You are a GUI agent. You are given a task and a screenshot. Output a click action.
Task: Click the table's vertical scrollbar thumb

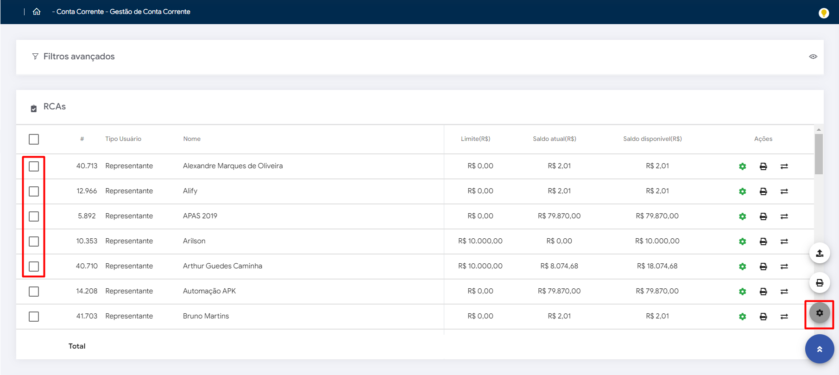pyautogui.click(x=819, y=154)
